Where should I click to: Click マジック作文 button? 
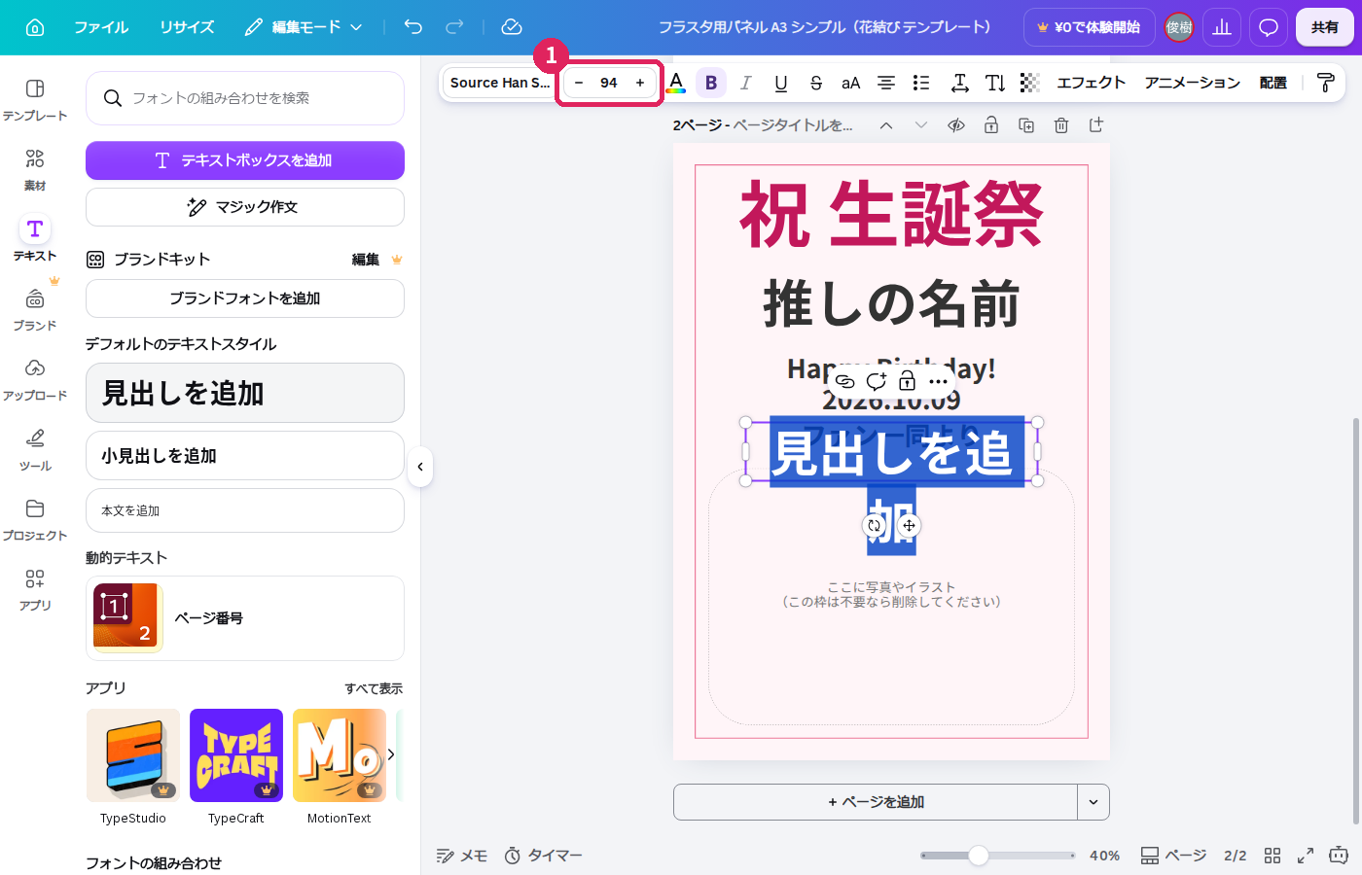(x=245, y=207)
